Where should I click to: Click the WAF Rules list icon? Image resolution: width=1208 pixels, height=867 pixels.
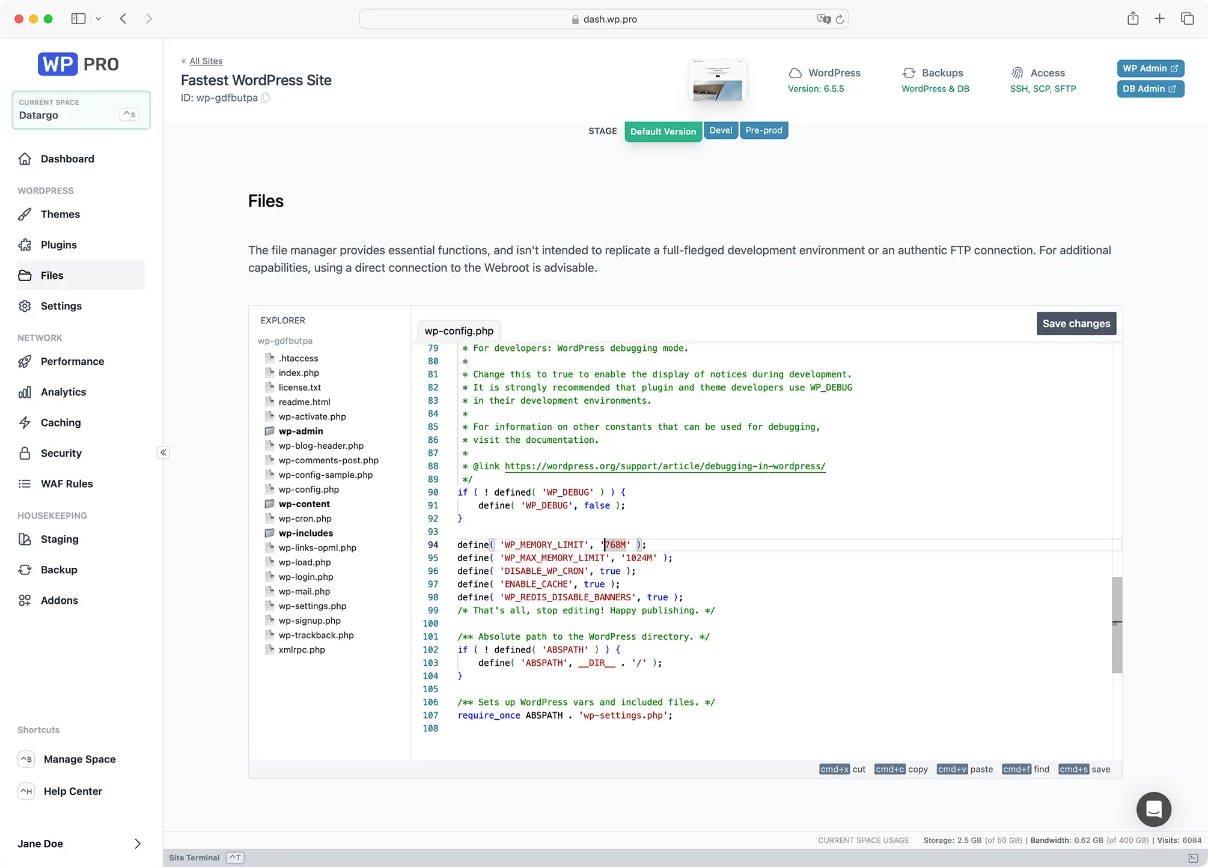[25, 484]
